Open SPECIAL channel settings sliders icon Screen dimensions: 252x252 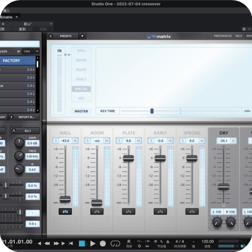(x=192, y=212)
